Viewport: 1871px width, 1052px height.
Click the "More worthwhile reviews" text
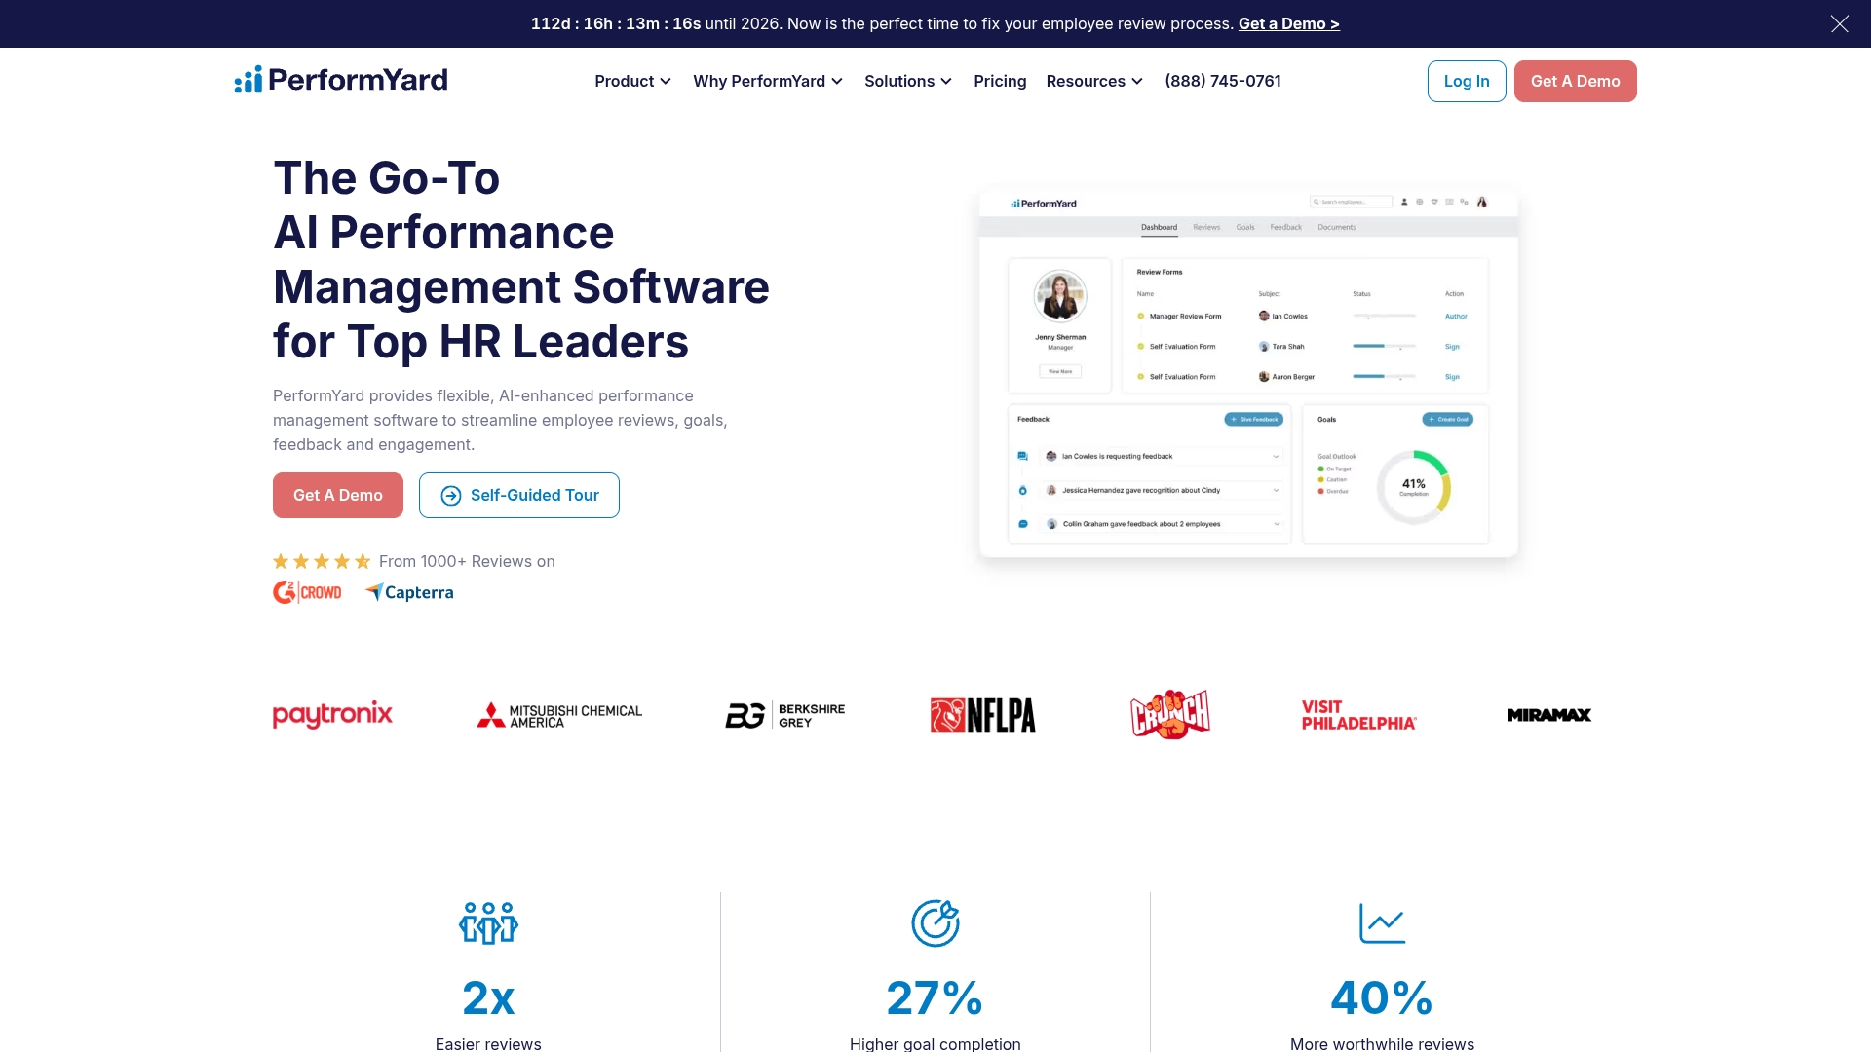click(1382, 1043)
